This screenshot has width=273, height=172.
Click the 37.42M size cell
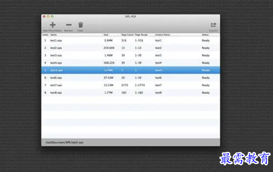[x=109, y=78]
